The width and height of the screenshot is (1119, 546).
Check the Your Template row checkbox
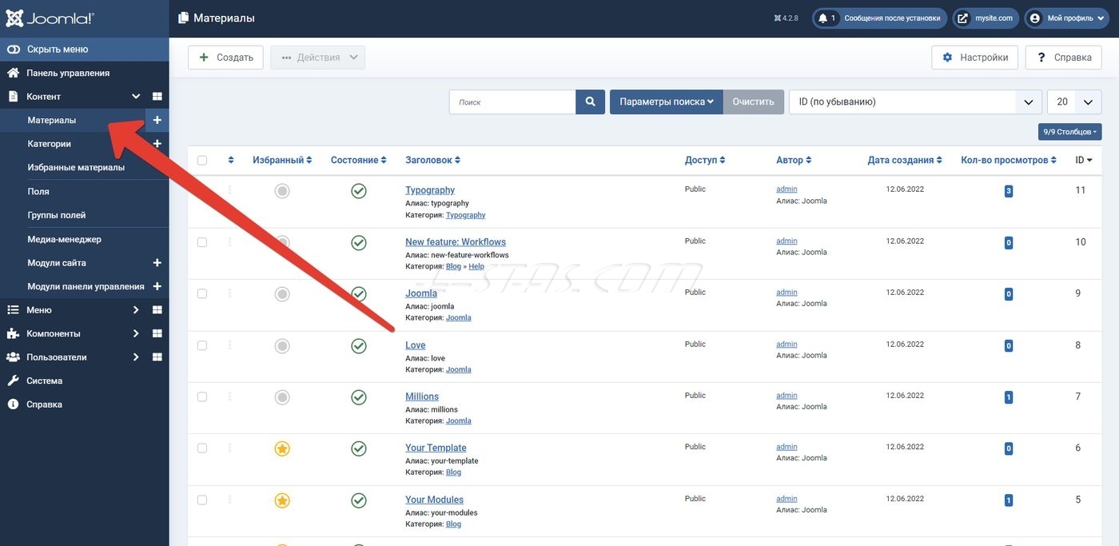tap(202, 448)
